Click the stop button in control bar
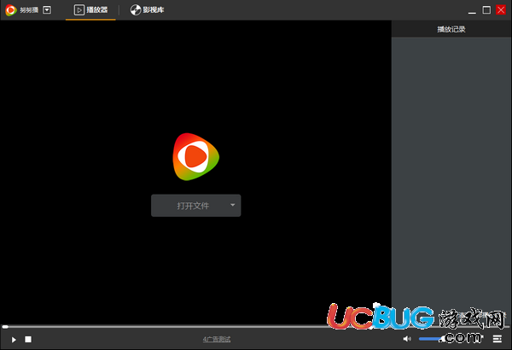This screenshot has height=350, width=512. click(28, 339)
